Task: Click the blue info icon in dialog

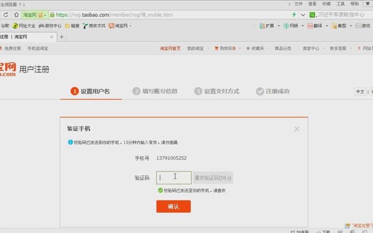Action: pyautogui.click(x=70, y=142)
